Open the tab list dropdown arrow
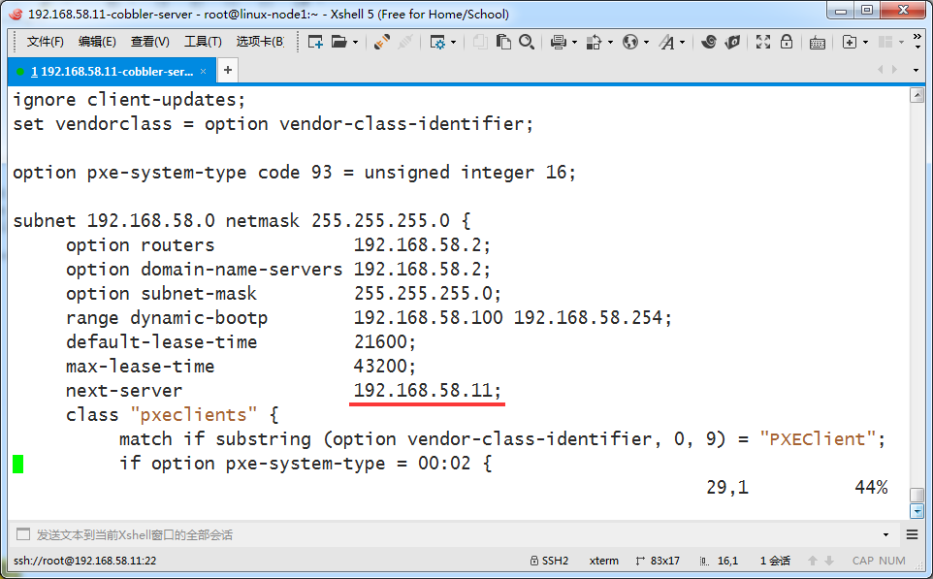 pyautogui.click(x=916, y=70)
